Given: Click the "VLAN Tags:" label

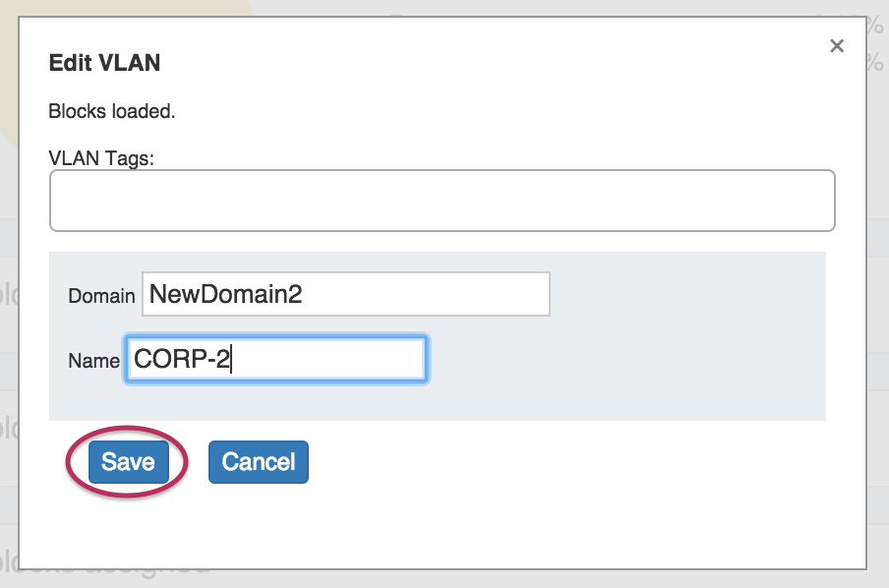Looking at the screenshot, I should [x=101, y=157].
